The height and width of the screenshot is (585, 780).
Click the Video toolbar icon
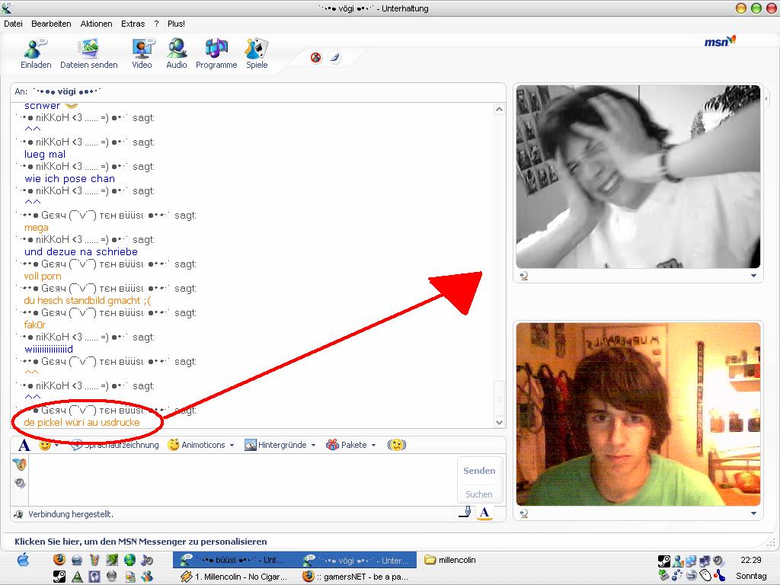tap(142, 49)
